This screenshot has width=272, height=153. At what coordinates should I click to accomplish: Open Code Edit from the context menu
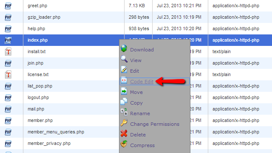[142, 82]
